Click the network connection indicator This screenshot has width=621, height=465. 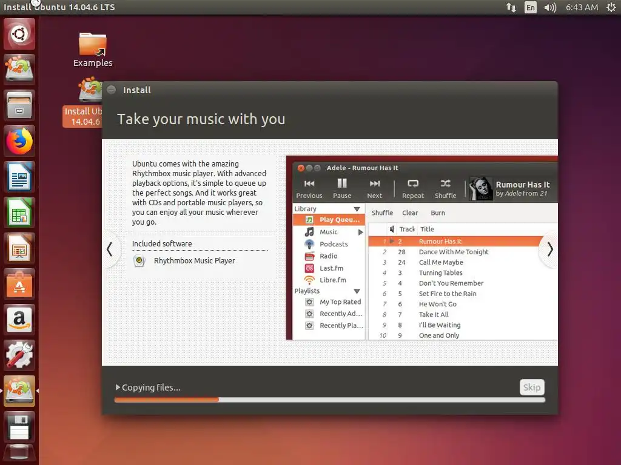511,7
